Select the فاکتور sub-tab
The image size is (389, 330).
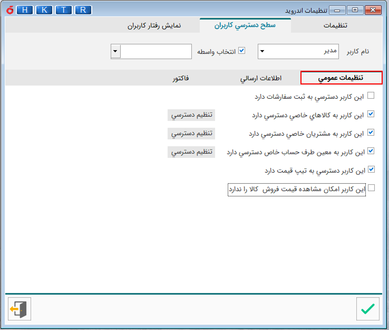(x=181, y=78)
